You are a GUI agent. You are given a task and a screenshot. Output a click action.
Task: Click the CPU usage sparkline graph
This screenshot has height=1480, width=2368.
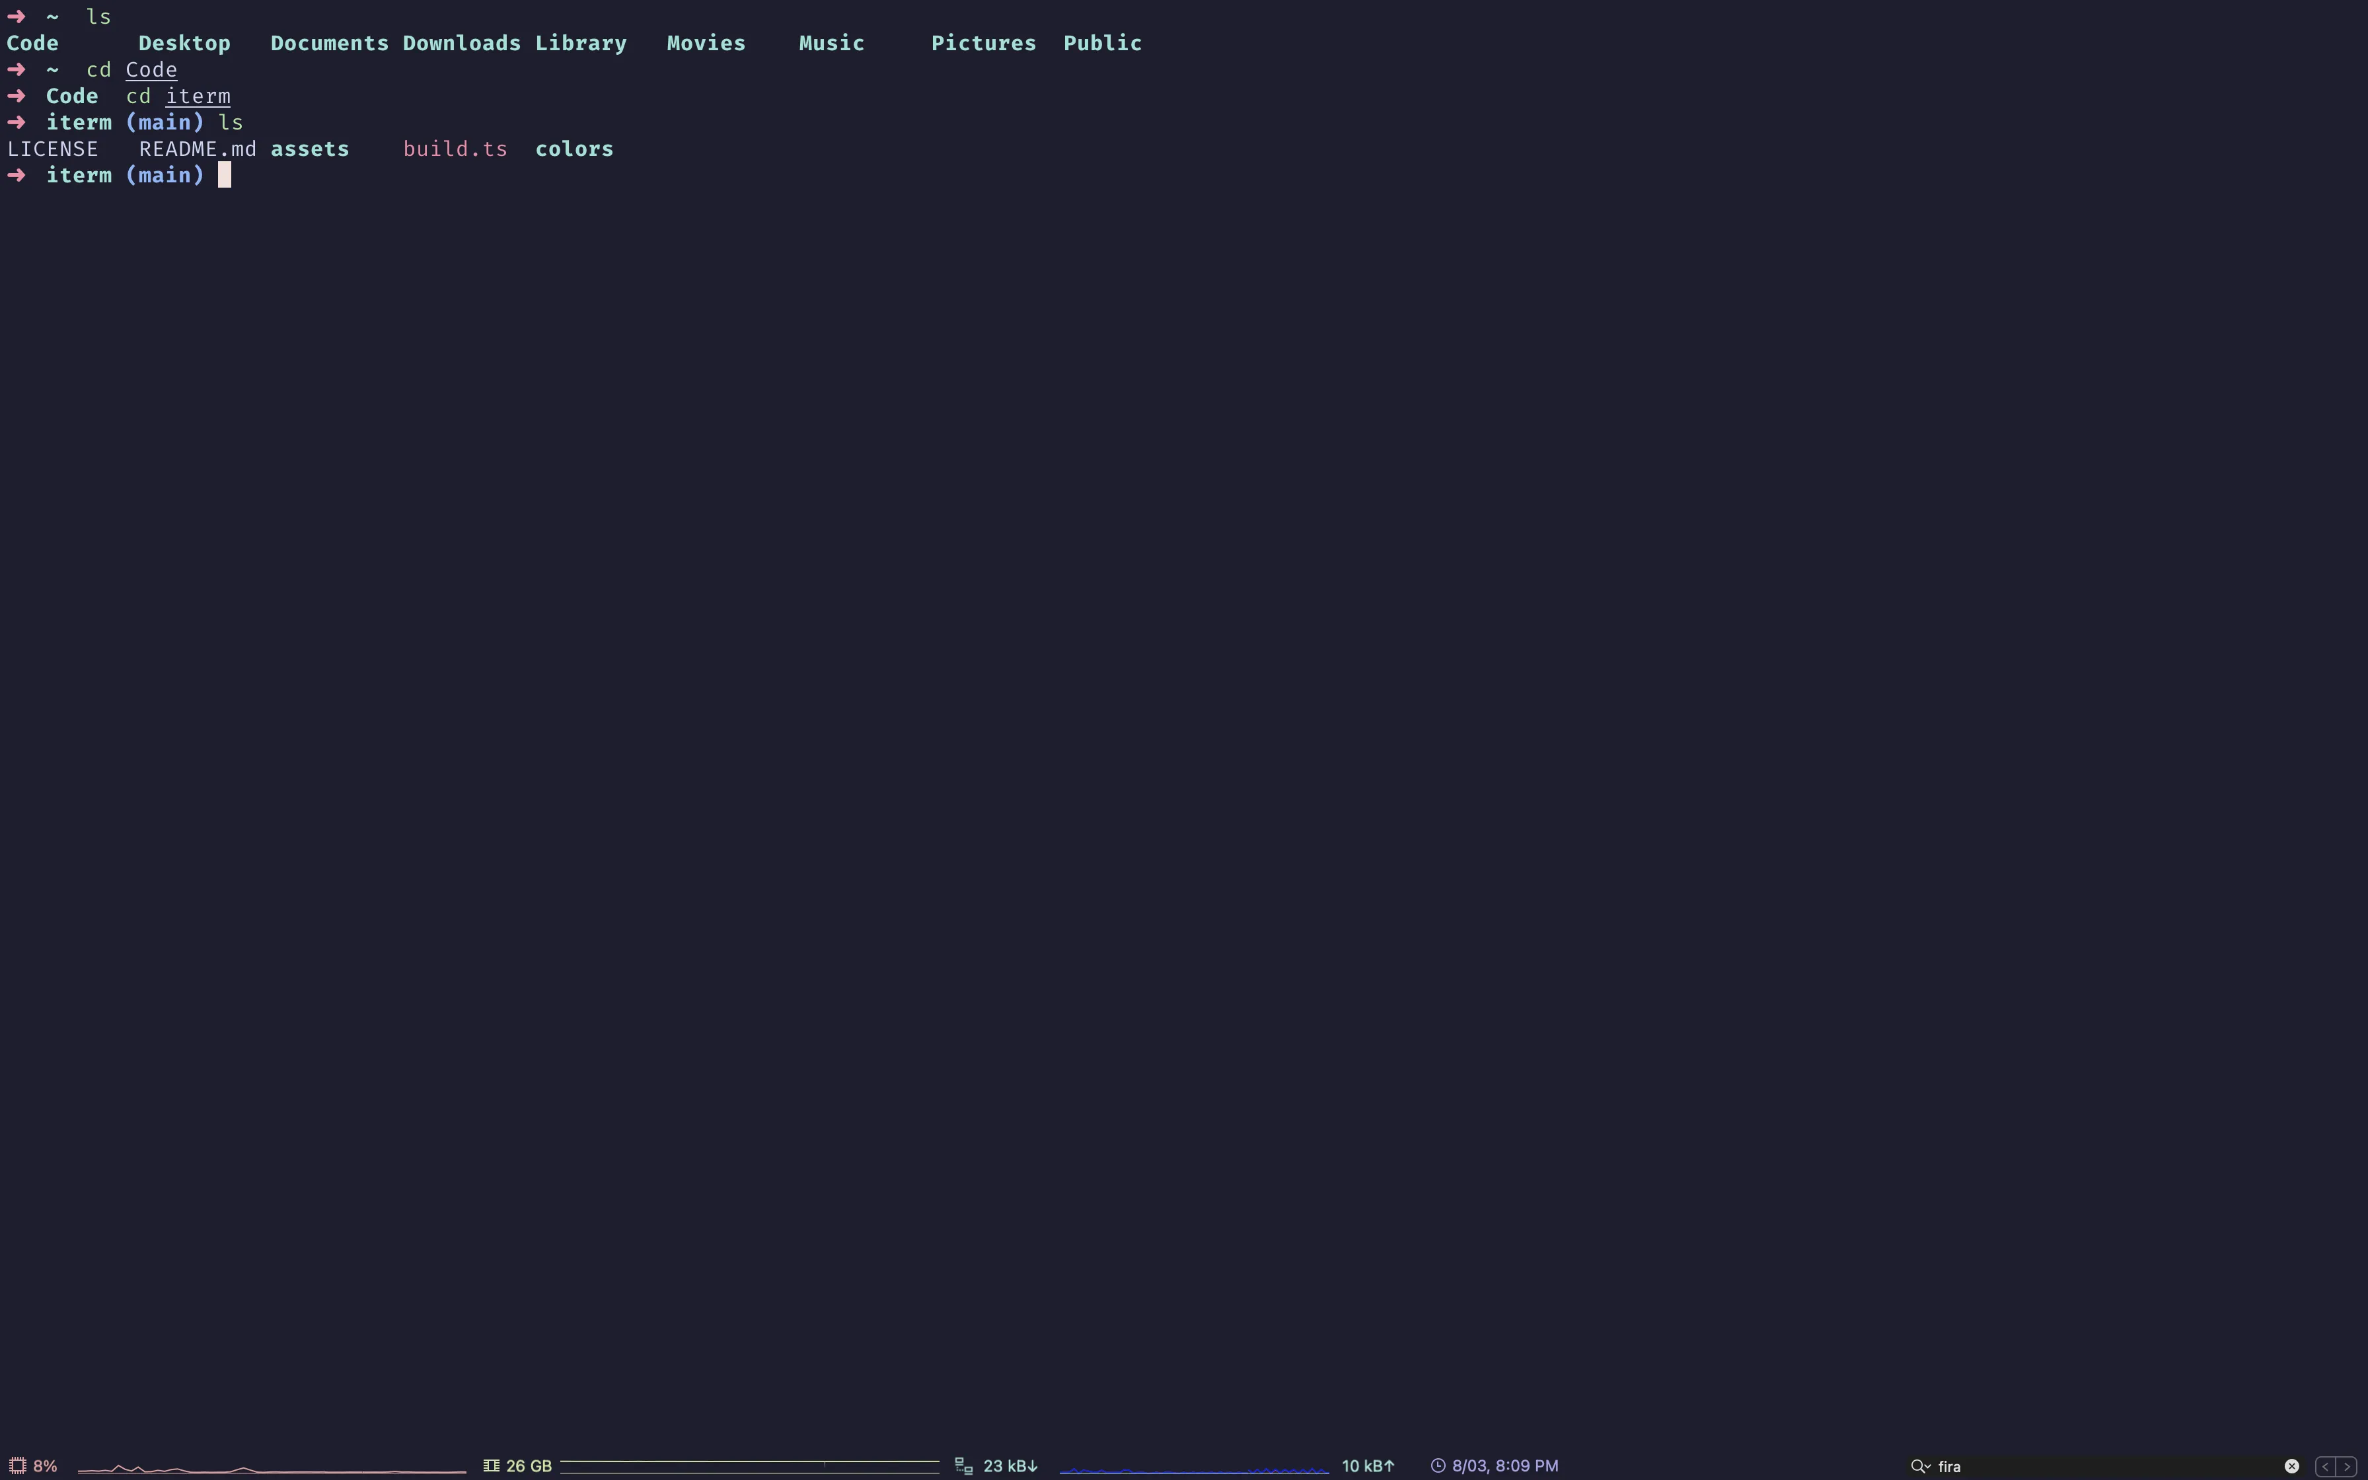tap(271, 1467)
